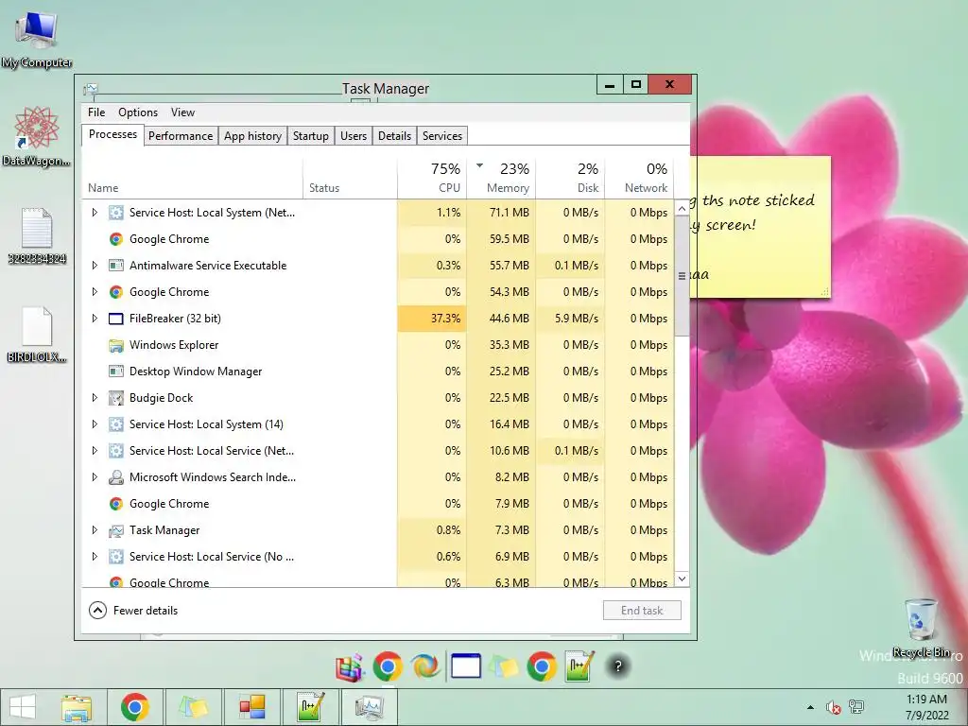Click the Internet Explorer dock icon
968x726 pixels.
pos(426,666)
